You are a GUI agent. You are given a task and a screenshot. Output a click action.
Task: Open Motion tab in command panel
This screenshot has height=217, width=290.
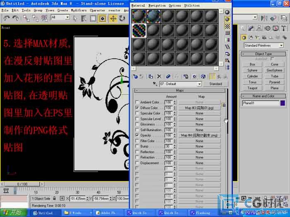click(268, 28)
